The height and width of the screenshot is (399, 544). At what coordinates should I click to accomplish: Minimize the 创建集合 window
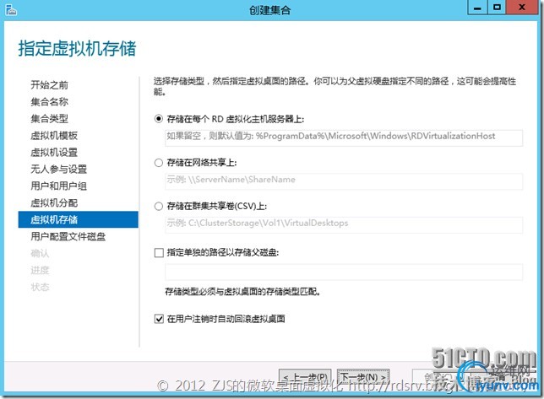478,8
